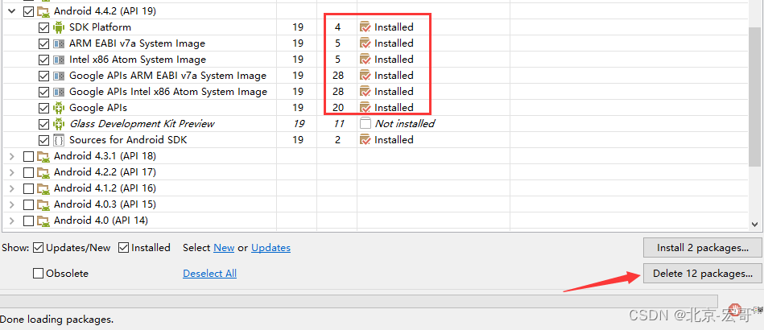This screenshot has width=764, height=330.
Task: Click Intel x86 Atom's Installed status icon
Action: 365,60
